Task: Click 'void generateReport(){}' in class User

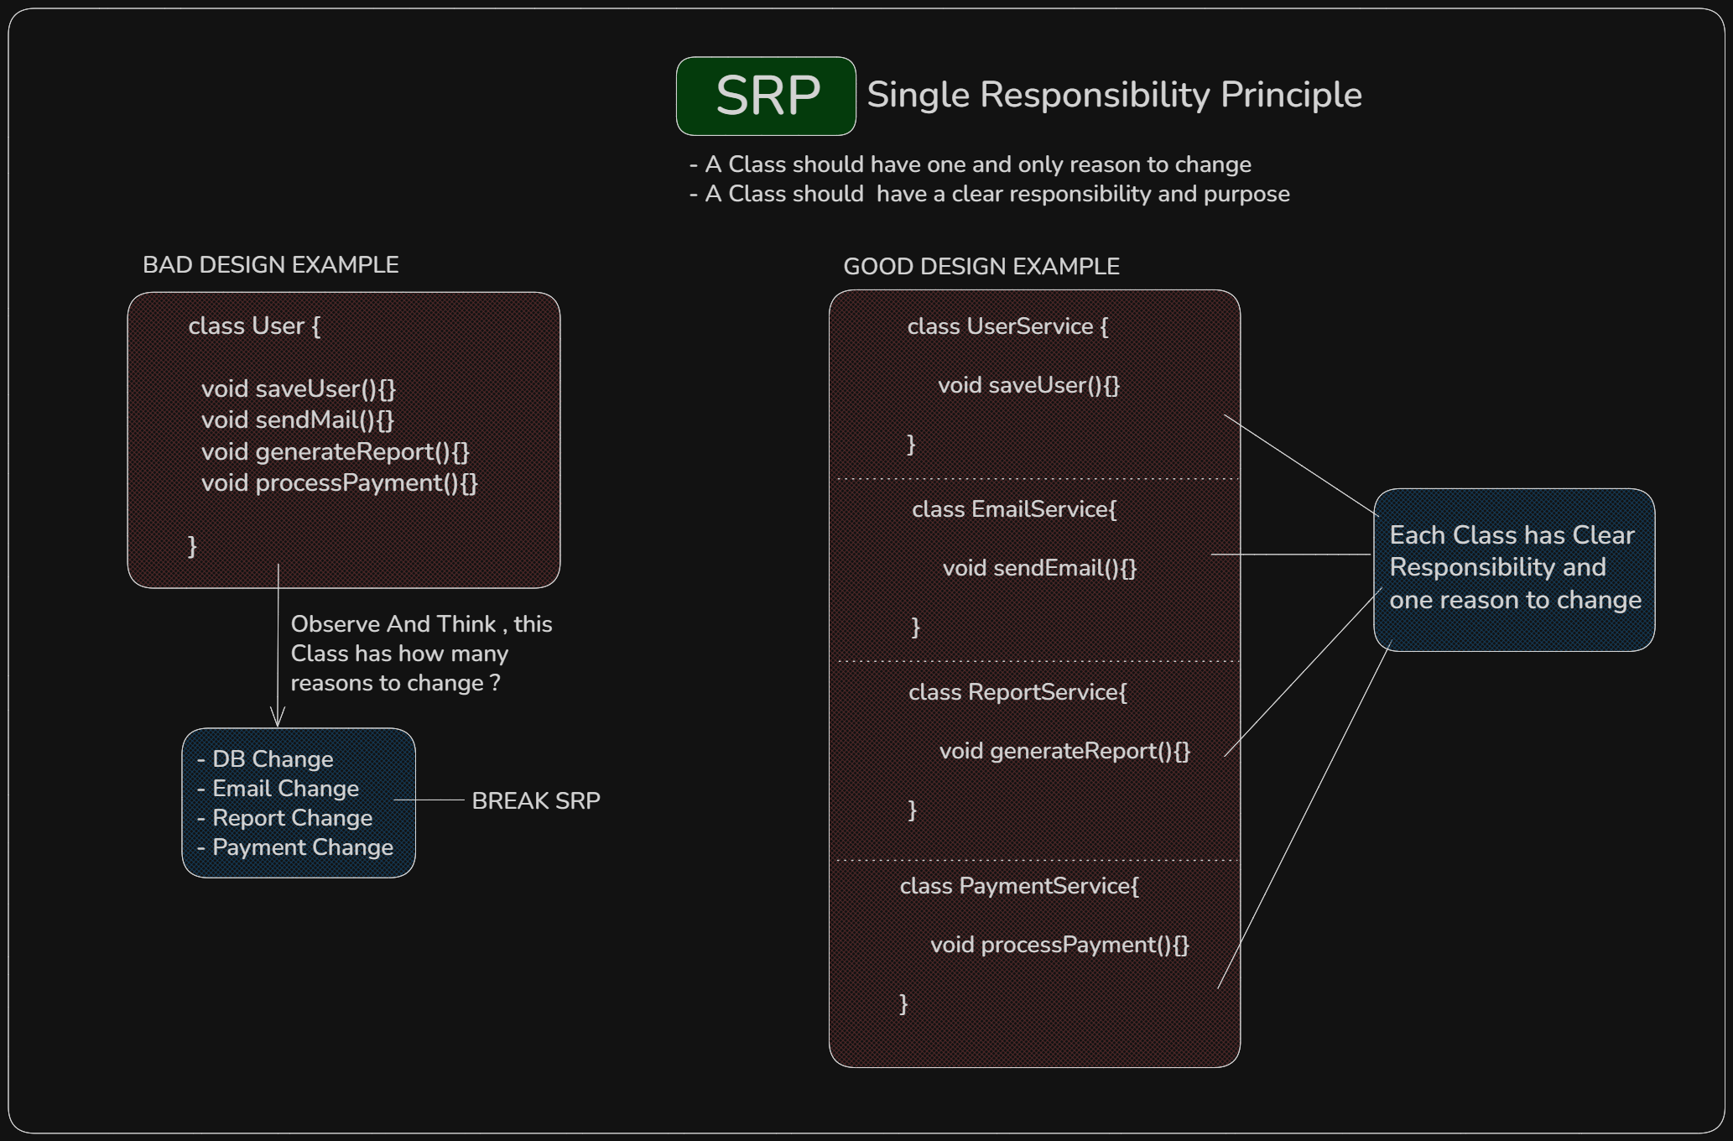Action: (336, 451)
